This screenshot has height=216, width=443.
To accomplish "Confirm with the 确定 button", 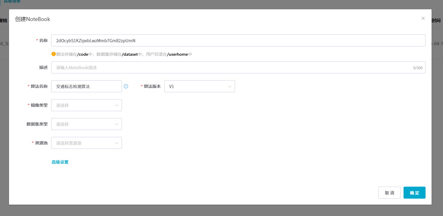I will tap(414, 193).
